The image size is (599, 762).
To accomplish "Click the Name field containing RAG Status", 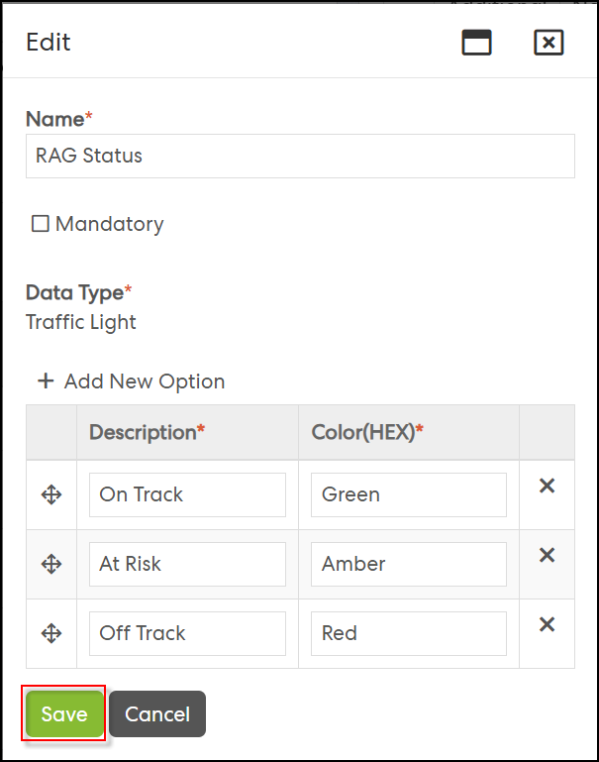I will [x=300, y=156].
